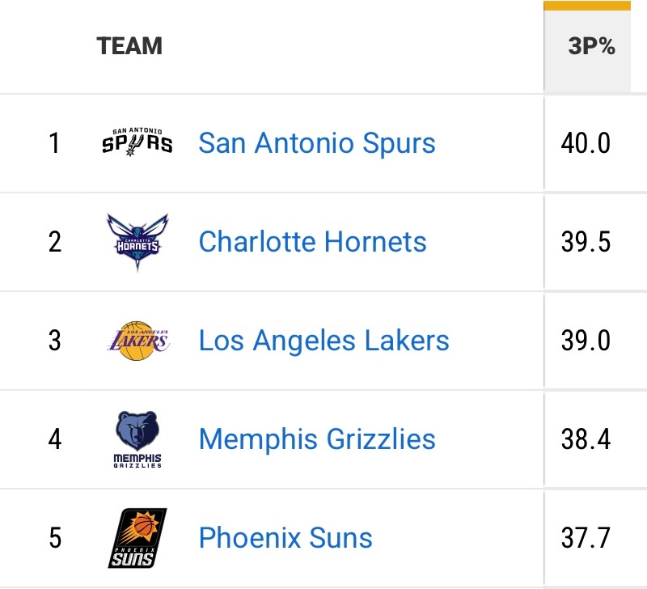
Task: Click the Lakers 39.0 value
Action: [586, 341]
